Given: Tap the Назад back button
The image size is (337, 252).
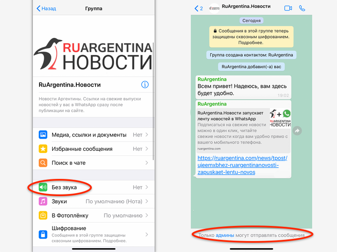Looking at the screenshot, I should point(46,8).
